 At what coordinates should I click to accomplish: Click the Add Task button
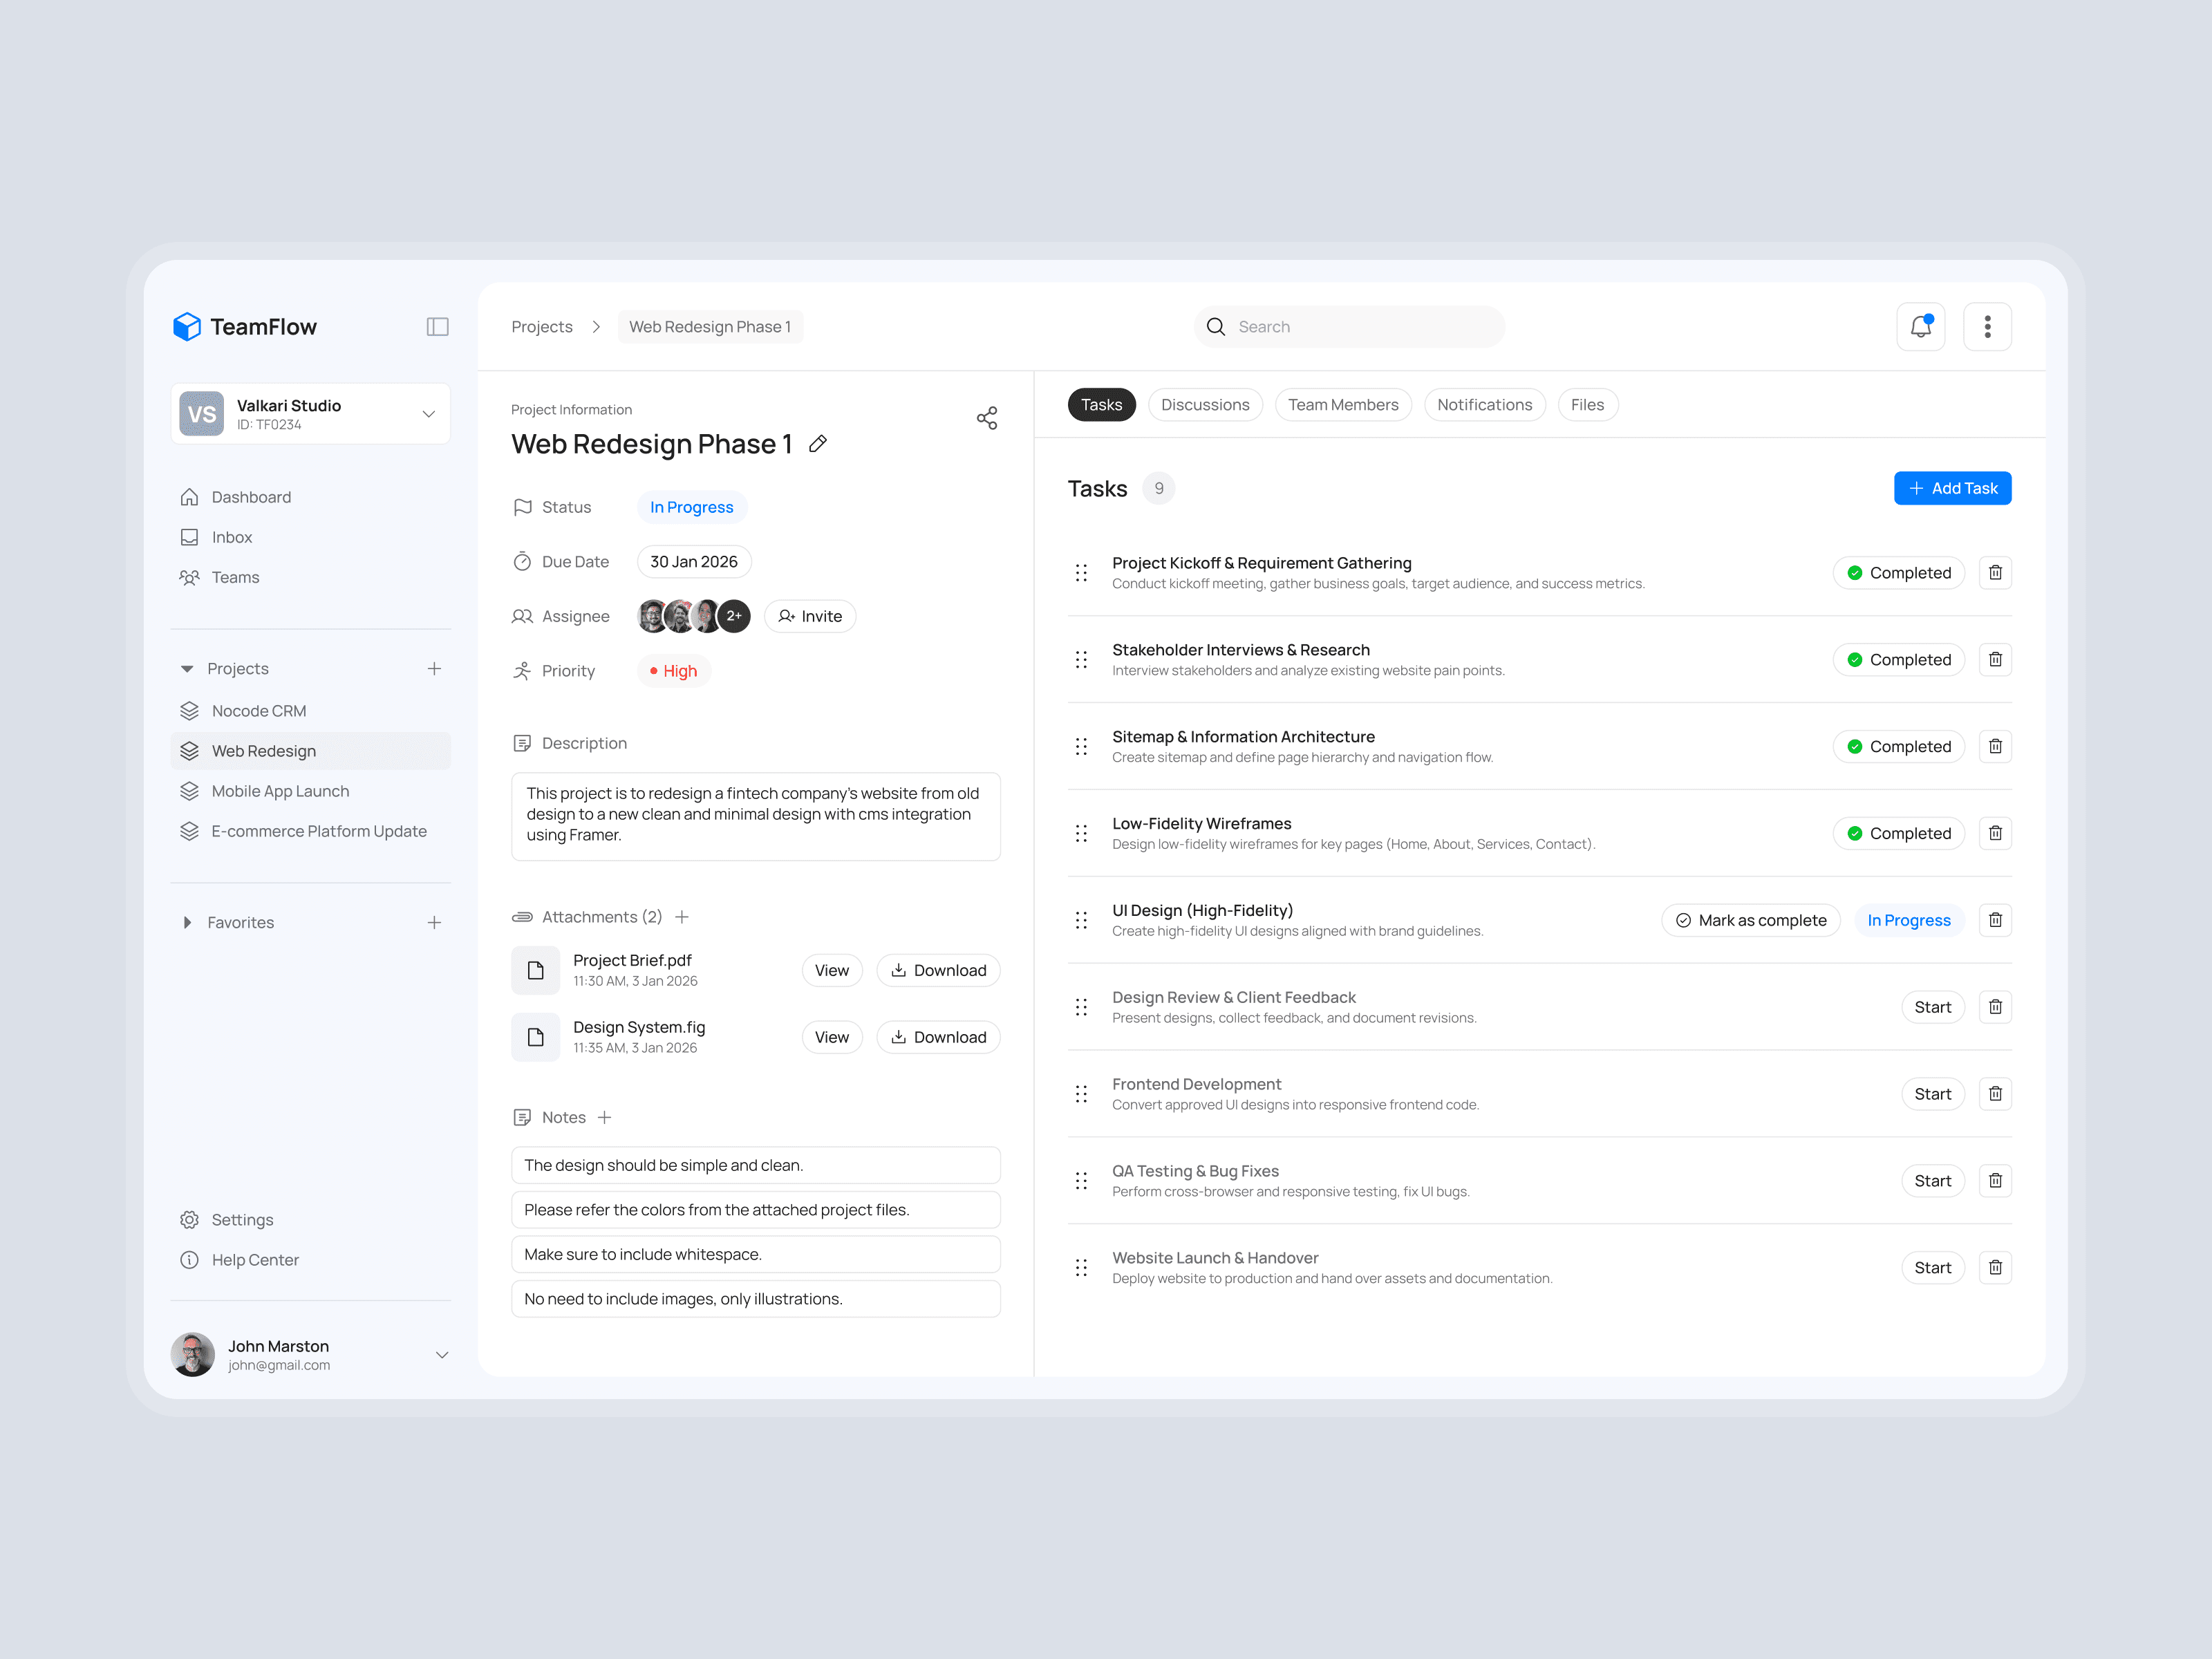point(1952,488)
